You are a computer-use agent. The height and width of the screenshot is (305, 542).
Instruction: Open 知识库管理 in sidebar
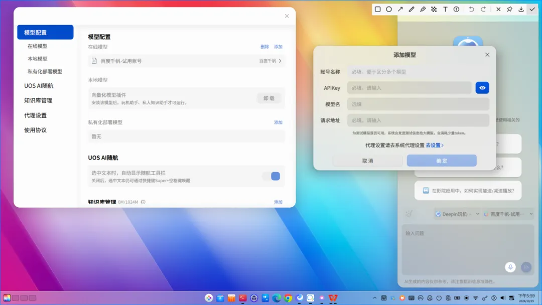38,100
